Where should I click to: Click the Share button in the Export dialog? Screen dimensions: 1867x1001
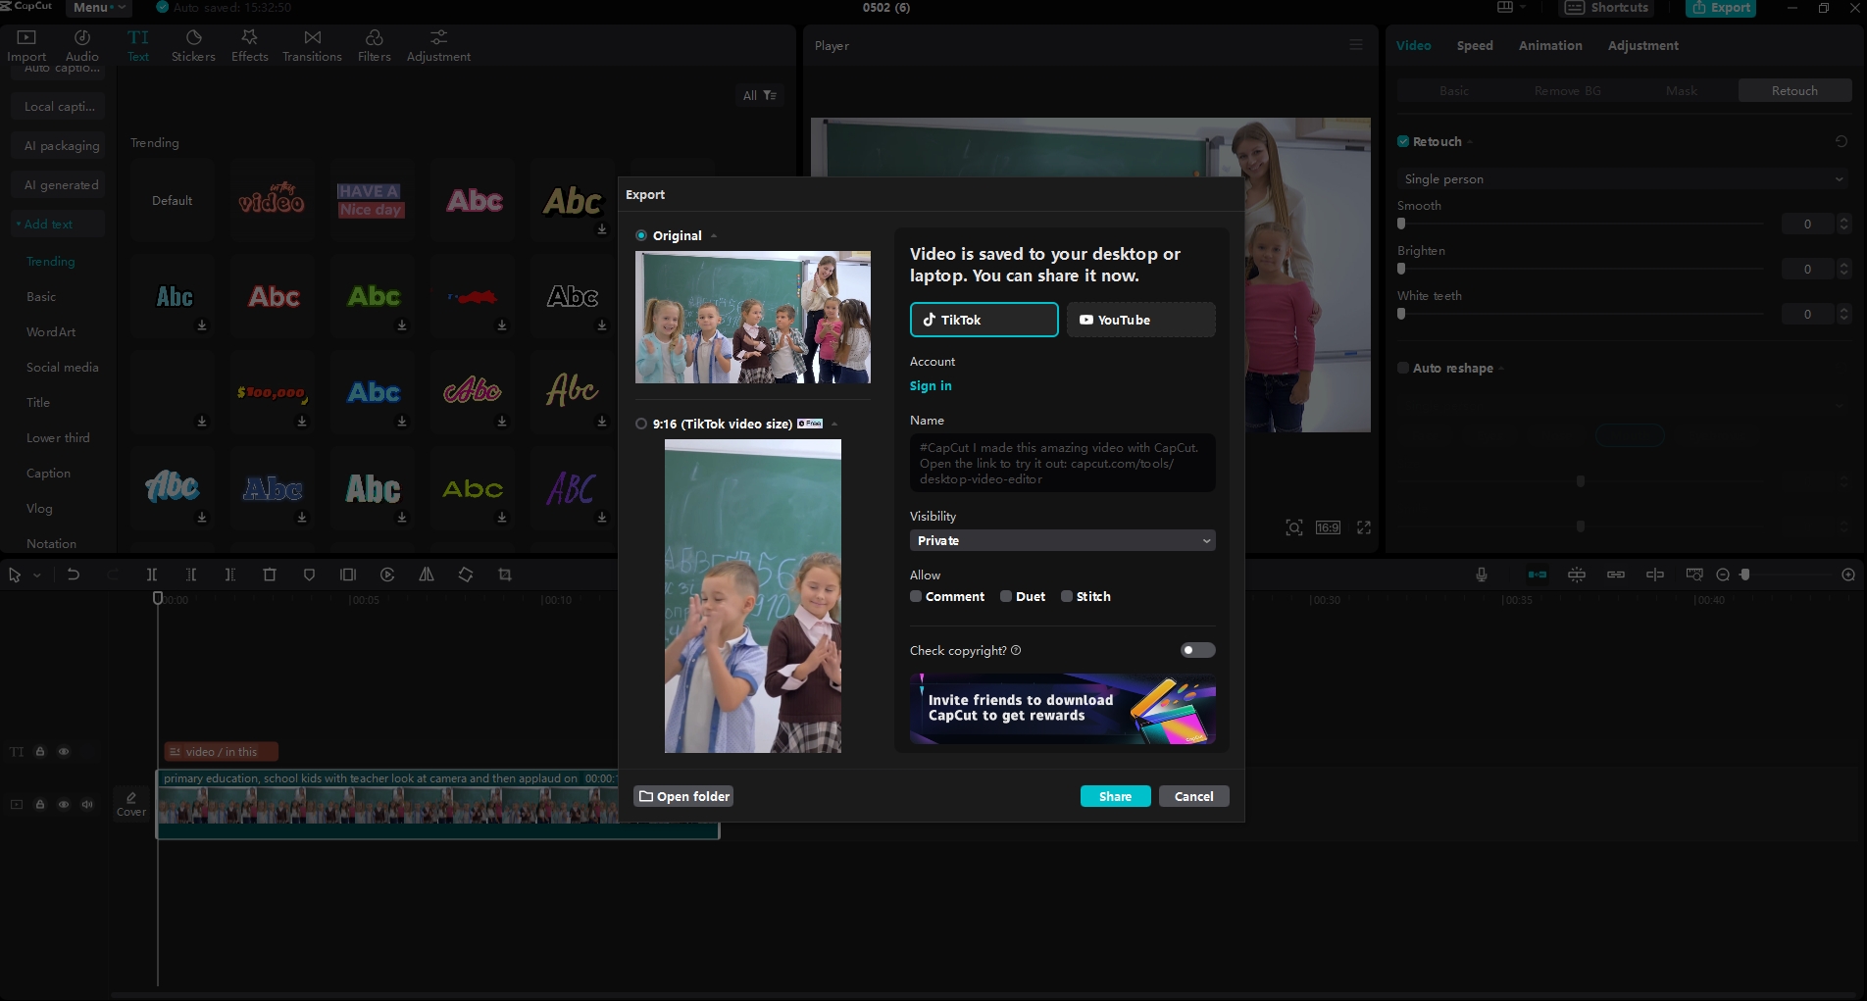click(1115, 796)
